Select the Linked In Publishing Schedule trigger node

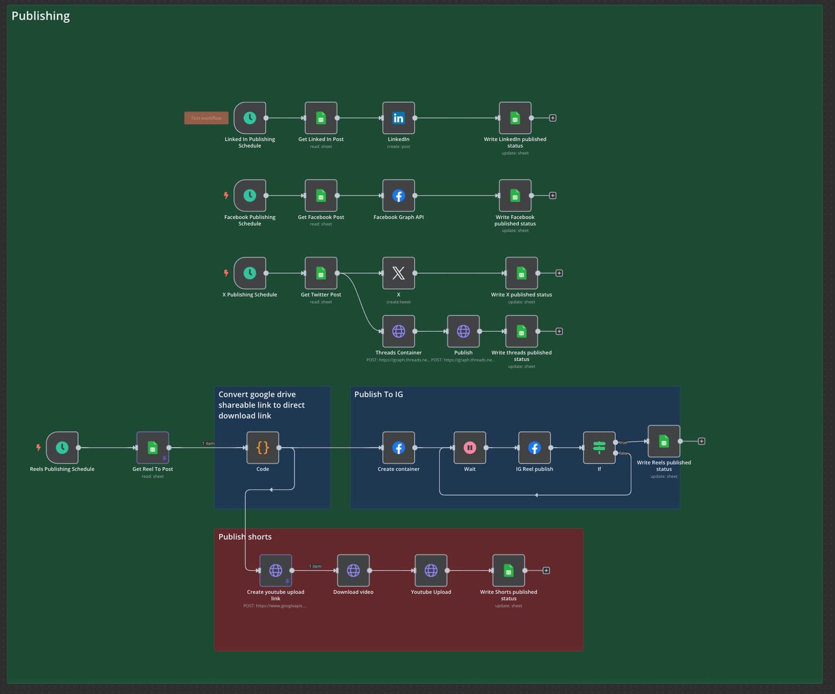[x=249, y=118]
